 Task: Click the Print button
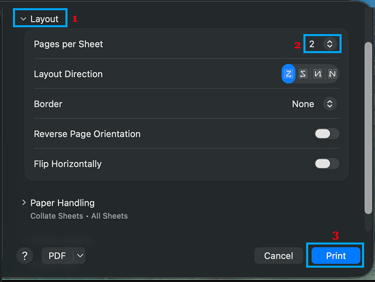point(335,255)
